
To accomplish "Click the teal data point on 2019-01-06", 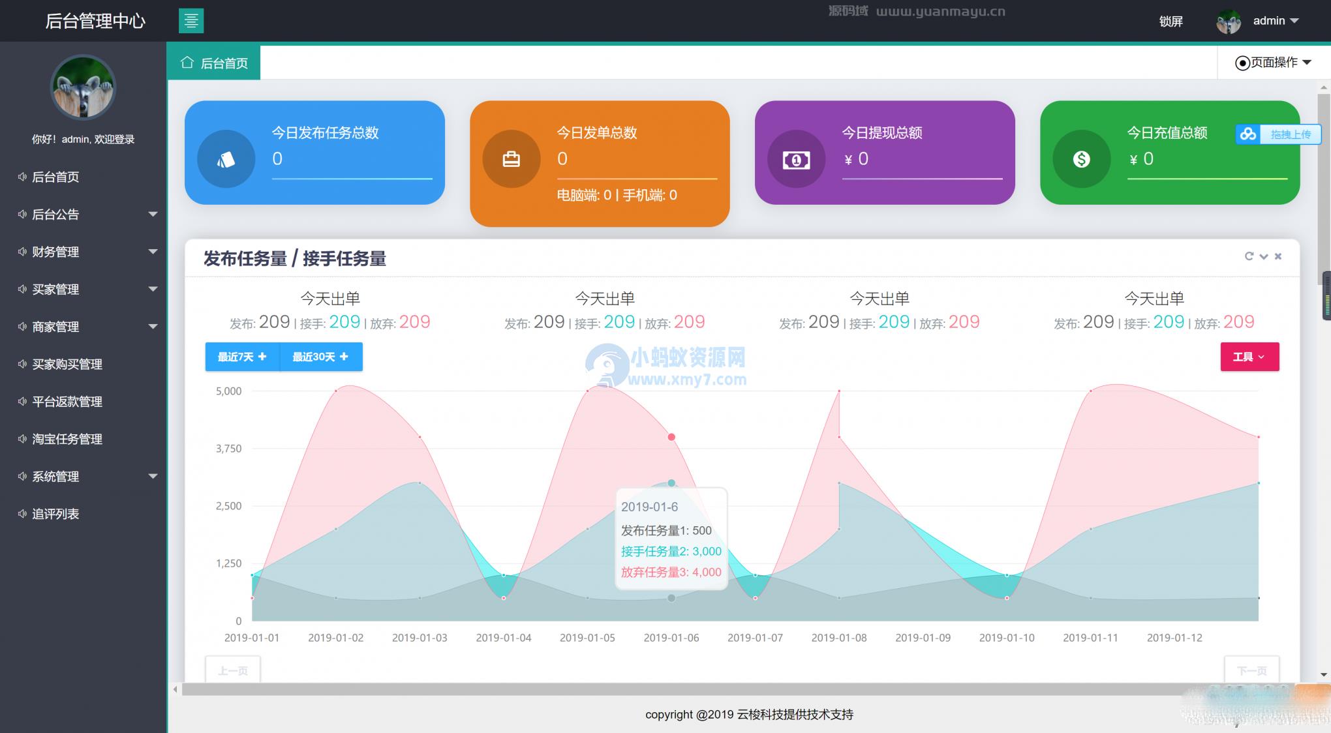I will (671, 483).
